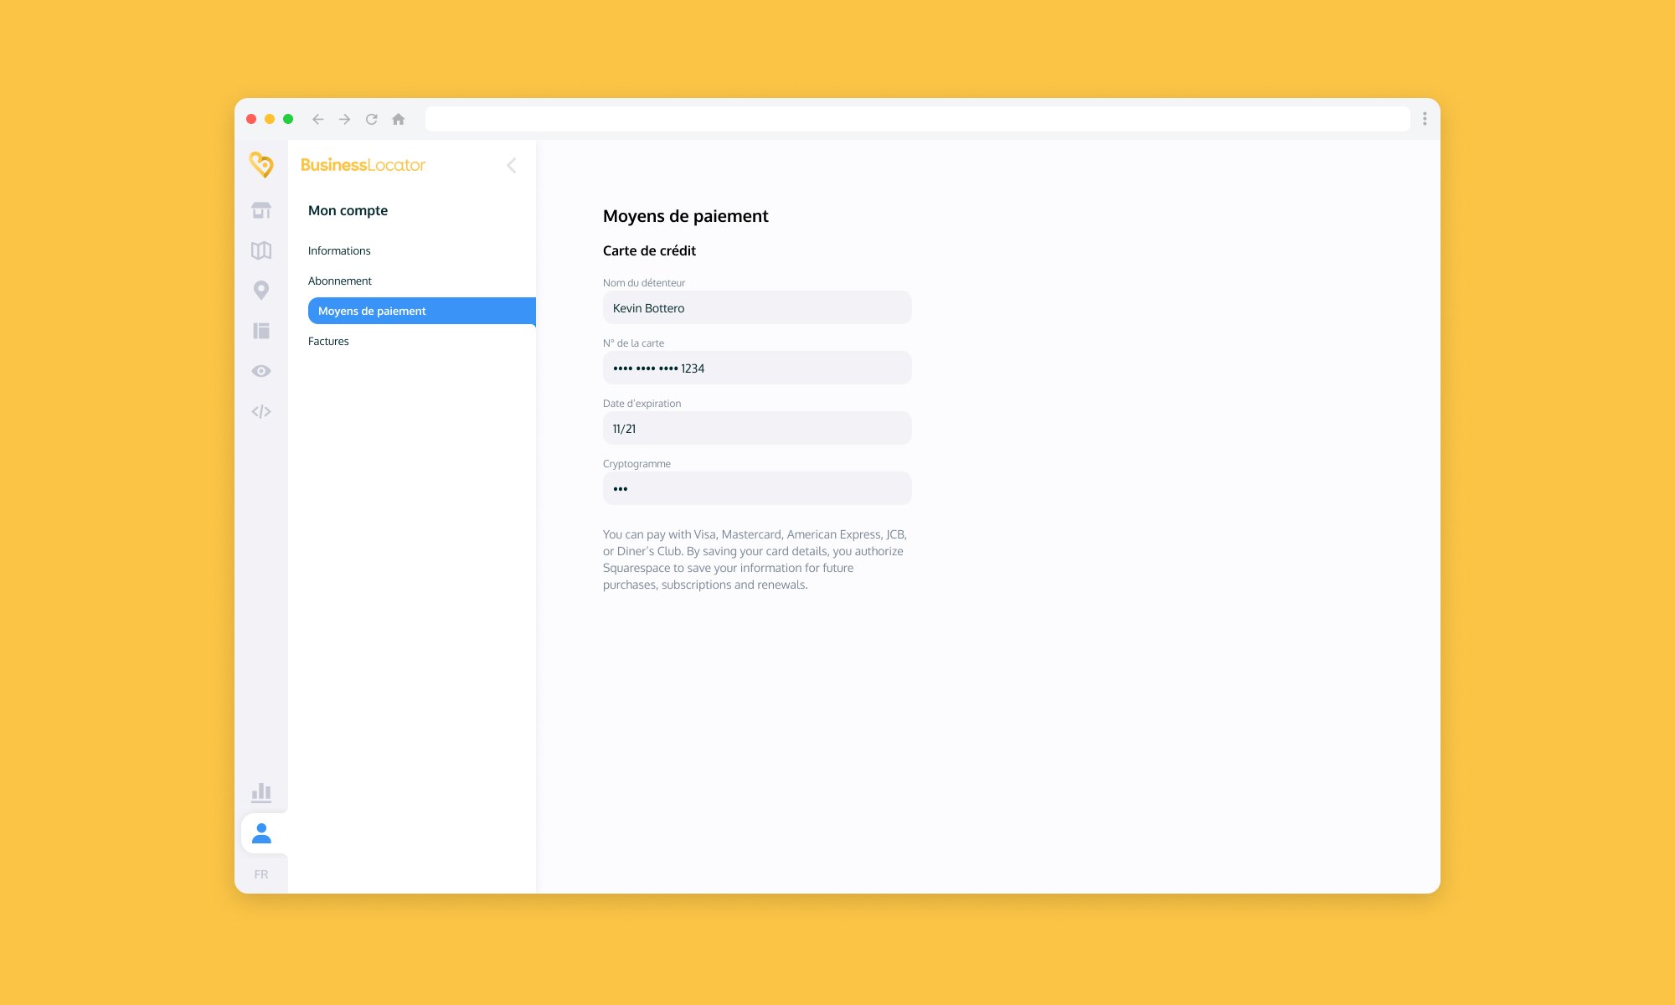Open the Informations menu item

(x=339, y=250)
